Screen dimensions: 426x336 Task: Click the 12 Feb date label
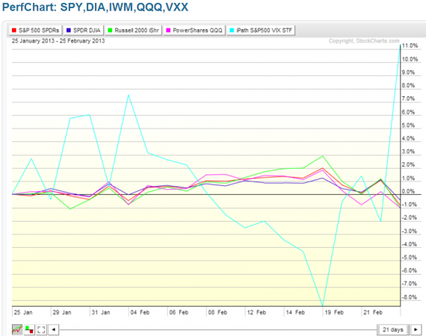[256, 312]
